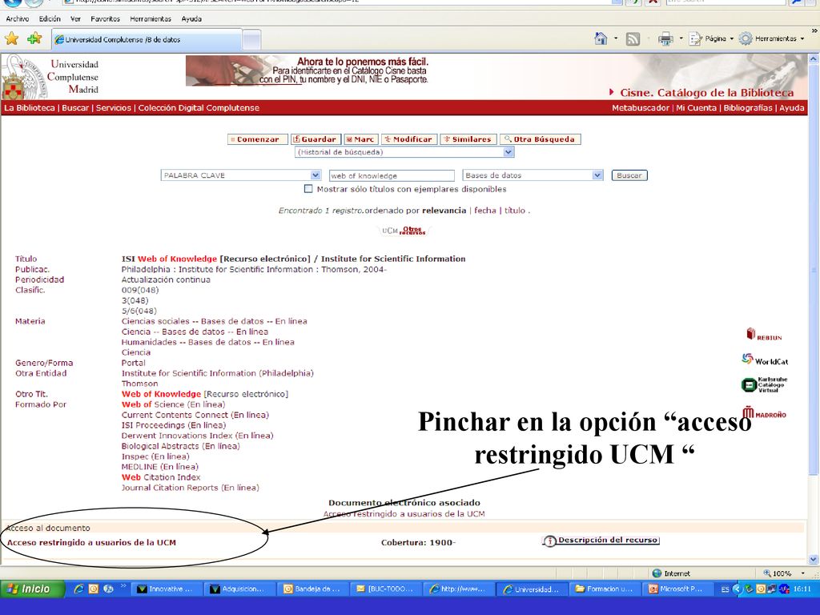Open the Herramientas gear toolbar menu
820x615 pixels.
coord(771,38)
